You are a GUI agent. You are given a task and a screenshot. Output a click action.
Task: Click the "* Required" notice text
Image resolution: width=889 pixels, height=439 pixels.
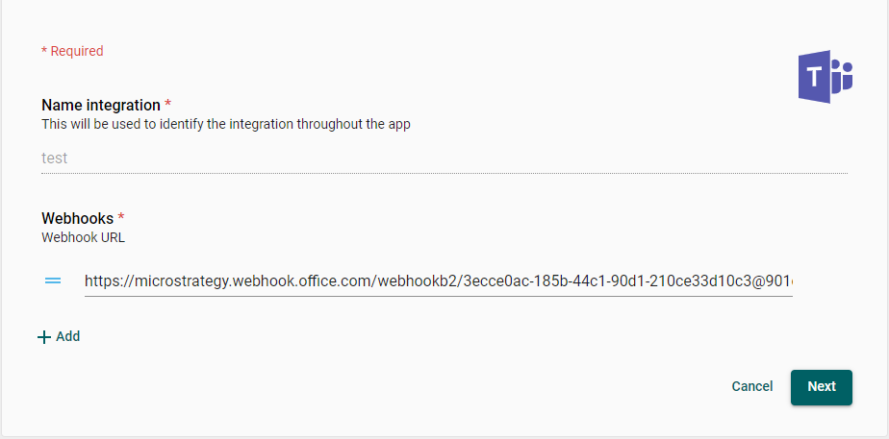click(72, 51)
